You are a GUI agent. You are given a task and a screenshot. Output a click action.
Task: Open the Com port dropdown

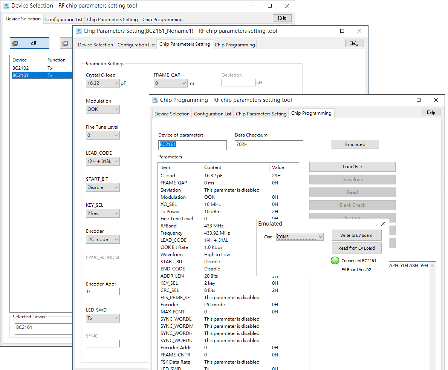pyautogui.click(x=320, y=237)
